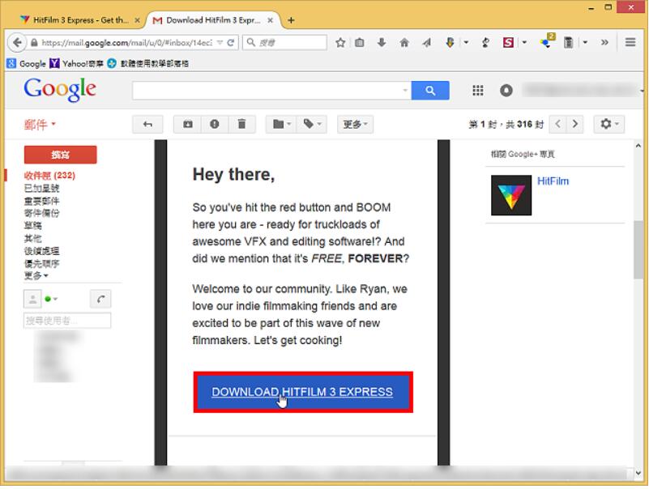This screenshot has width=649, height=489.
Task: Open the Yahoo!奇摩 bookmark
Action: coord(77,64)
